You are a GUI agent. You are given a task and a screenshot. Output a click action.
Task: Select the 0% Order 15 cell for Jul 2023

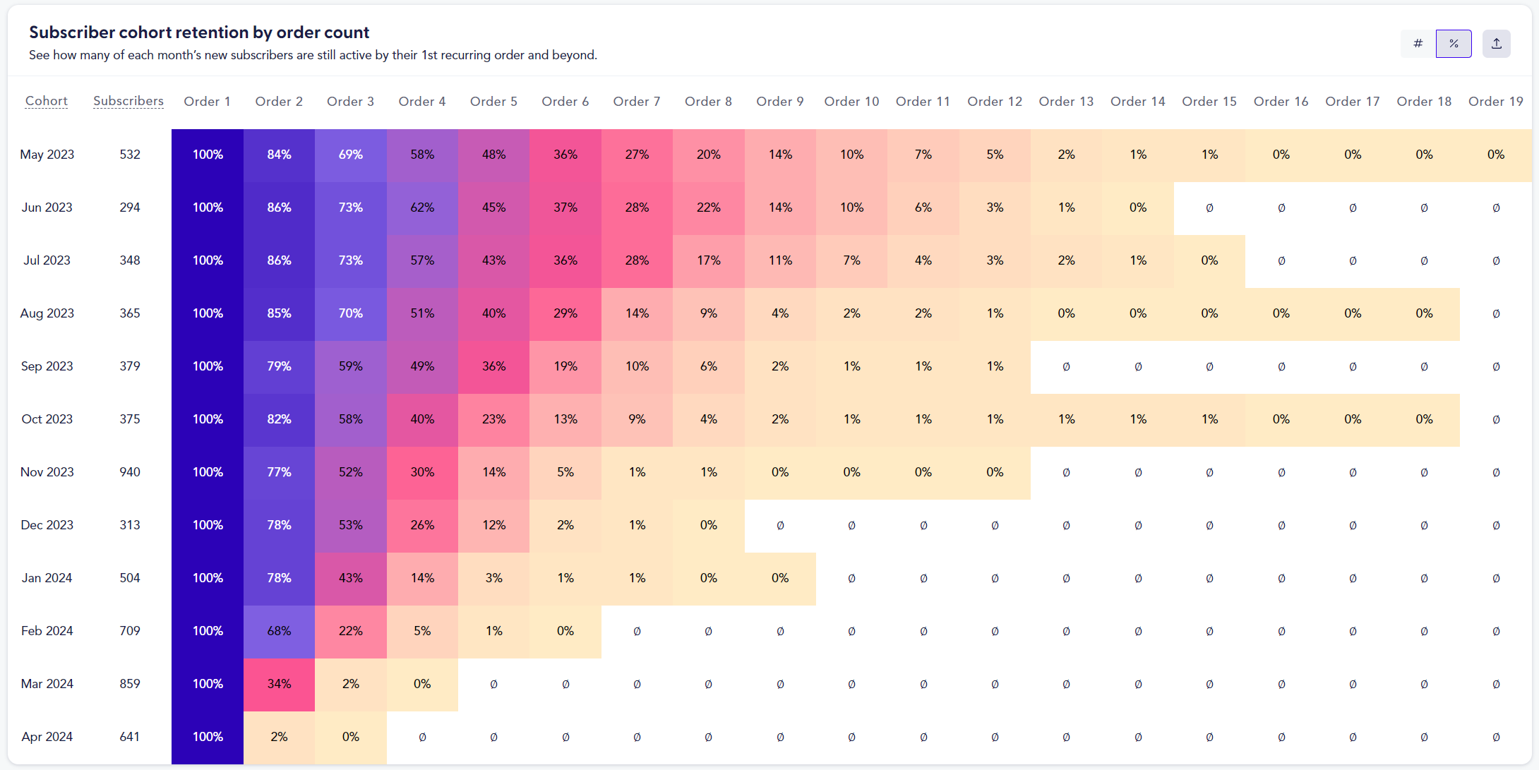click(x=1209, y=260)
